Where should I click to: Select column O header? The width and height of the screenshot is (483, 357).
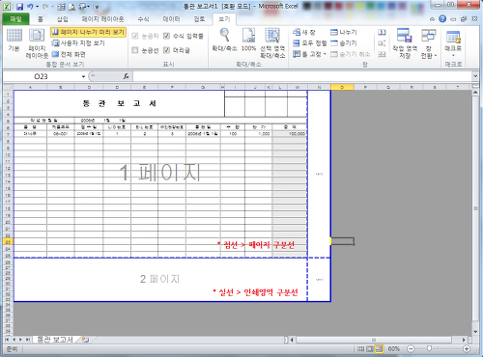pyautogui.click(x=342, y=87)
